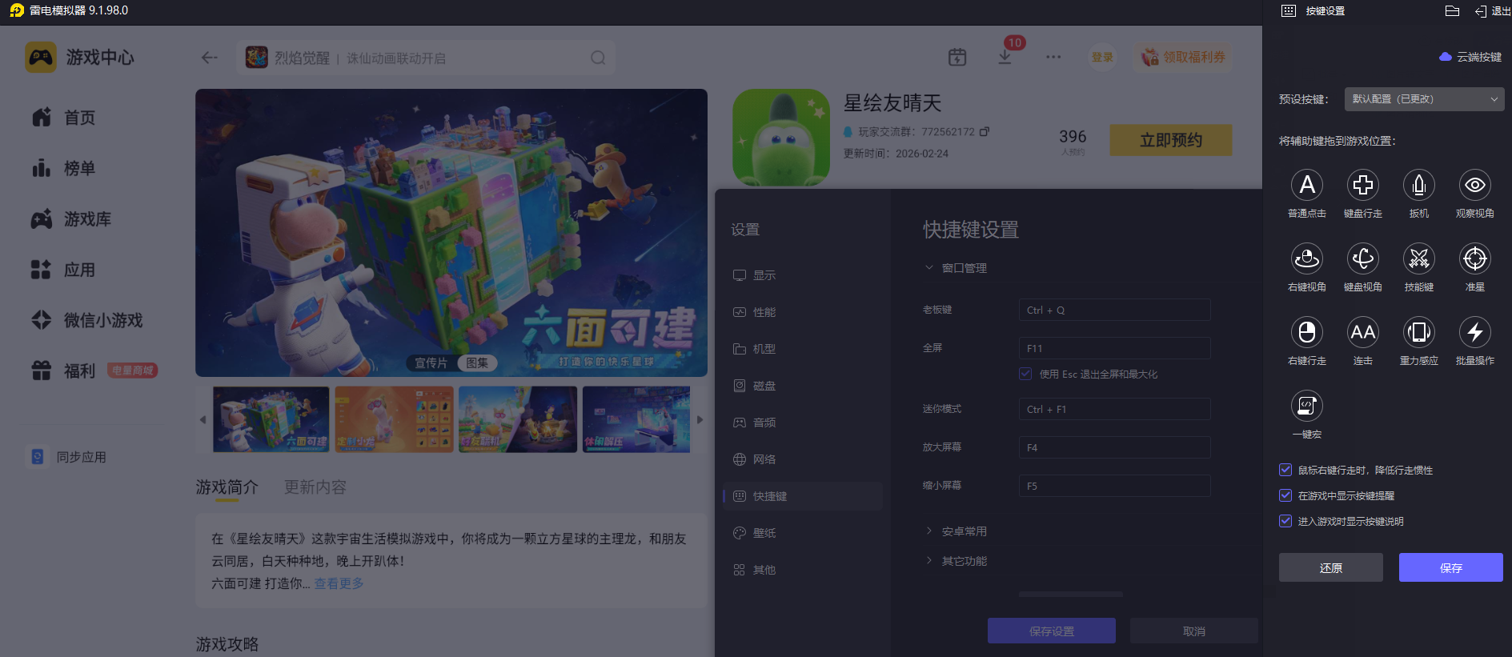1512x657 pixels.
Task: Switch gallery to 宣传片 view
Action: click(431, 363)
